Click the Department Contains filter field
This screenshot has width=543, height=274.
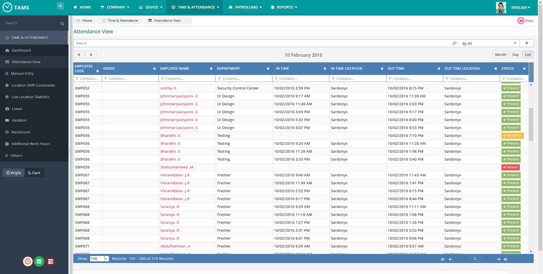pyautogui.click(x=244, y=78)
